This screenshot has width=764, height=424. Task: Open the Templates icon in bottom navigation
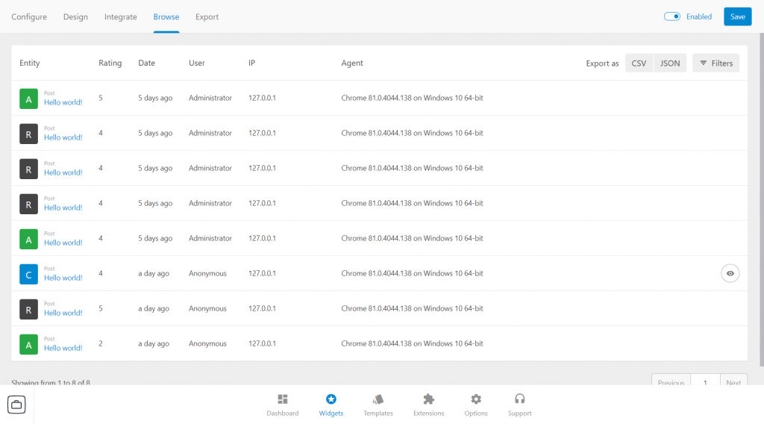(378, 399)
